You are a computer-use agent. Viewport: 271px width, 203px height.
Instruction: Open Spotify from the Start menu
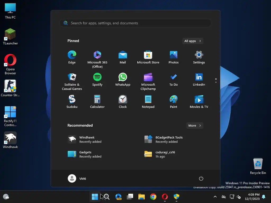coord(97,79)
